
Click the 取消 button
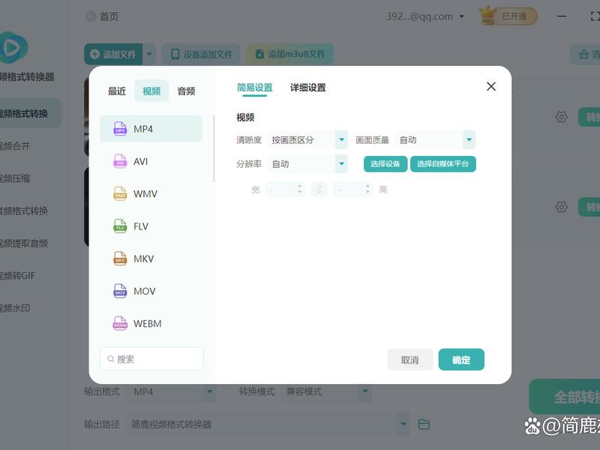point(409,360)
